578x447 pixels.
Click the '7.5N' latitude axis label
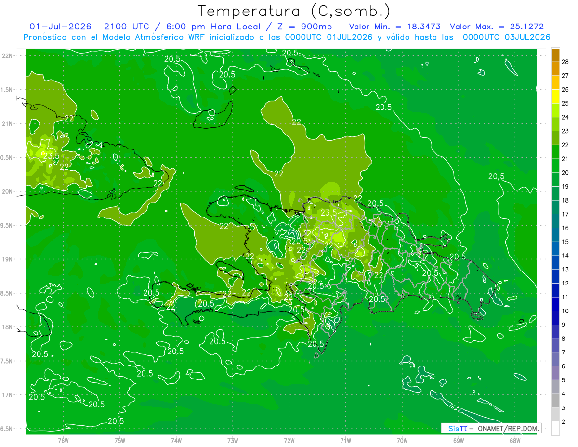[7, 361]
